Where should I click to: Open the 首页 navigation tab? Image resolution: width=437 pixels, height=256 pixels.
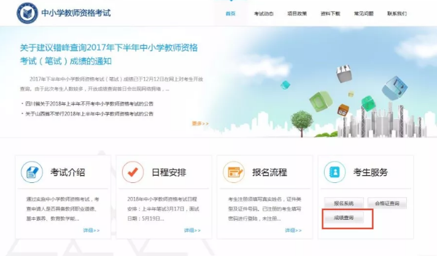point(231,14)
